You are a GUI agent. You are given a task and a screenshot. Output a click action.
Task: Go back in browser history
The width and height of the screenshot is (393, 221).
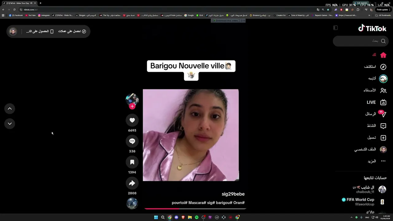tap(3, 10)
